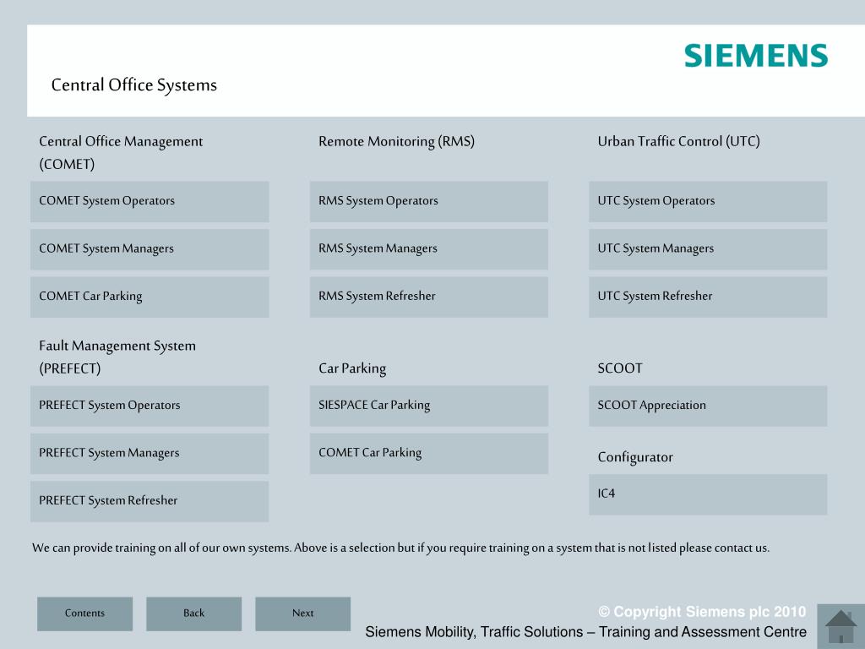This screenshot has width=865, height=649.
Task: Click UTC System Managers
Action: pyautogui.click(x=708, y=249)
